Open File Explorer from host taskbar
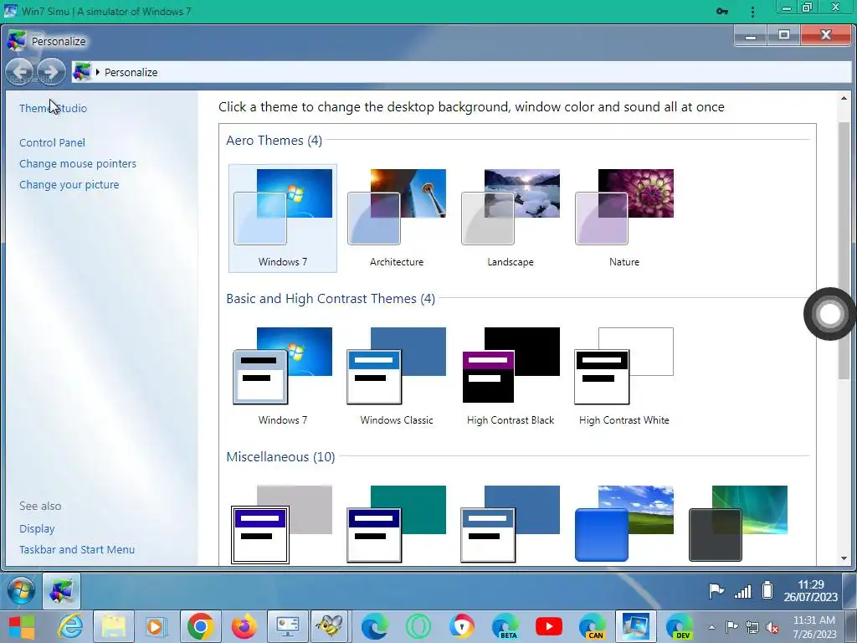 [x=113, y=626]
